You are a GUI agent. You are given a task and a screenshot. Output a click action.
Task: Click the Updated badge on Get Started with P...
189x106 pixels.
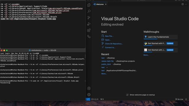[170, 44]
